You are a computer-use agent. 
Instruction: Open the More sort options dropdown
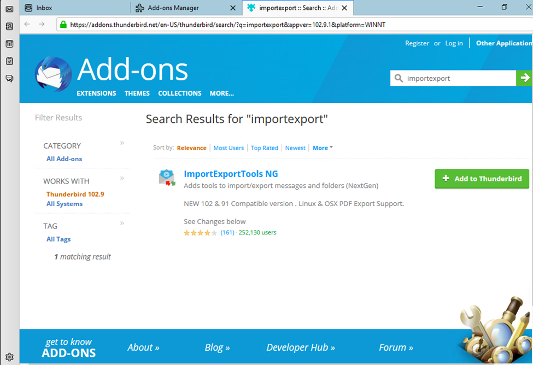pyautogui.click(x=323, y=148)
